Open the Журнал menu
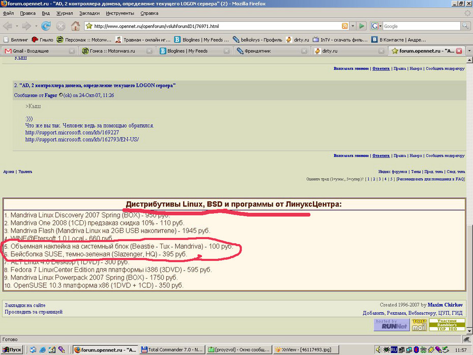 pyautogui.click(x=65, y=13)
